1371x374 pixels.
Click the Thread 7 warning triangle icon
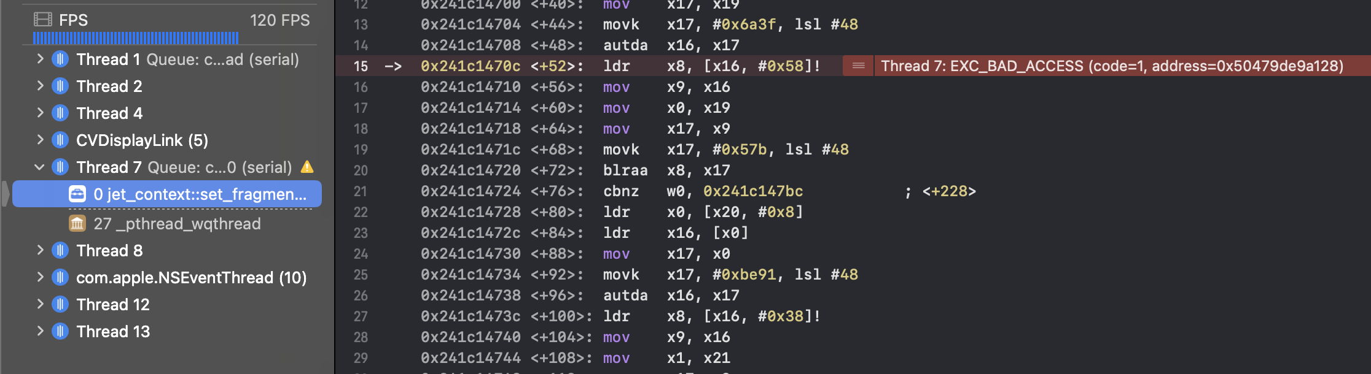307,167
